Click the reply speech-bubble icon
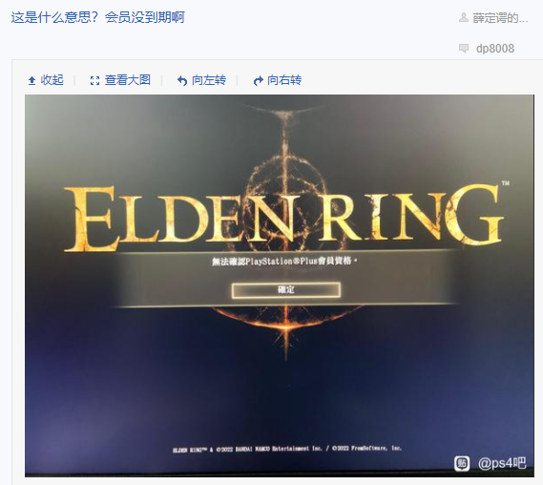The height and width of the screenshot is (485, 543). tap(464, 48)
